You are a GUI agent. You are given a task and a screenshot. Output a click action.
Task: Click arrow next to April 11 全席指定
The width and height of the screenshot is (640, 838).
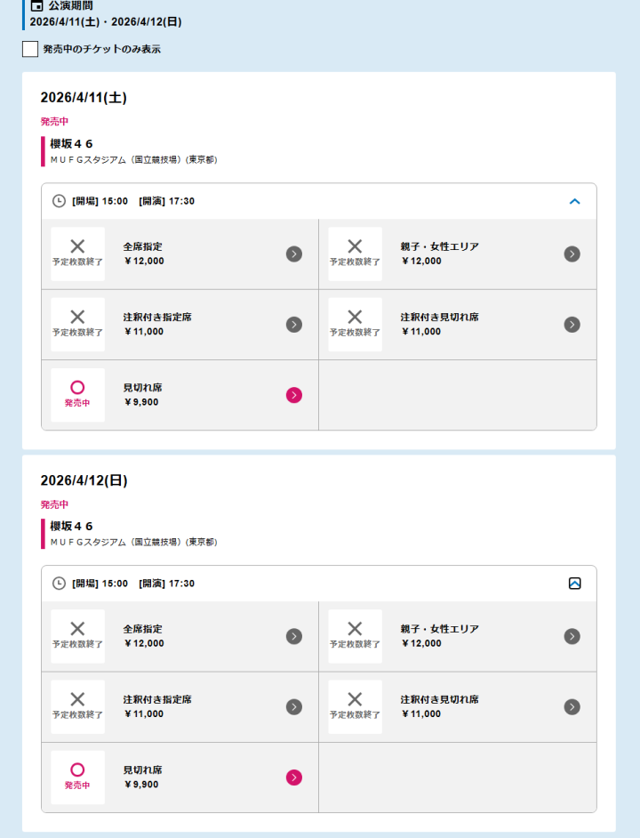coord(294,254)
